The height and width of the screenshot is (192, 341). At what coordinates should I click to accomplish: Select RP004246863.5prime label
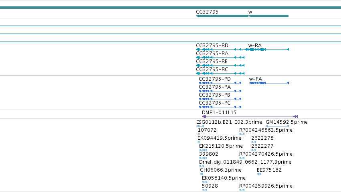click(x=266, y=130)
